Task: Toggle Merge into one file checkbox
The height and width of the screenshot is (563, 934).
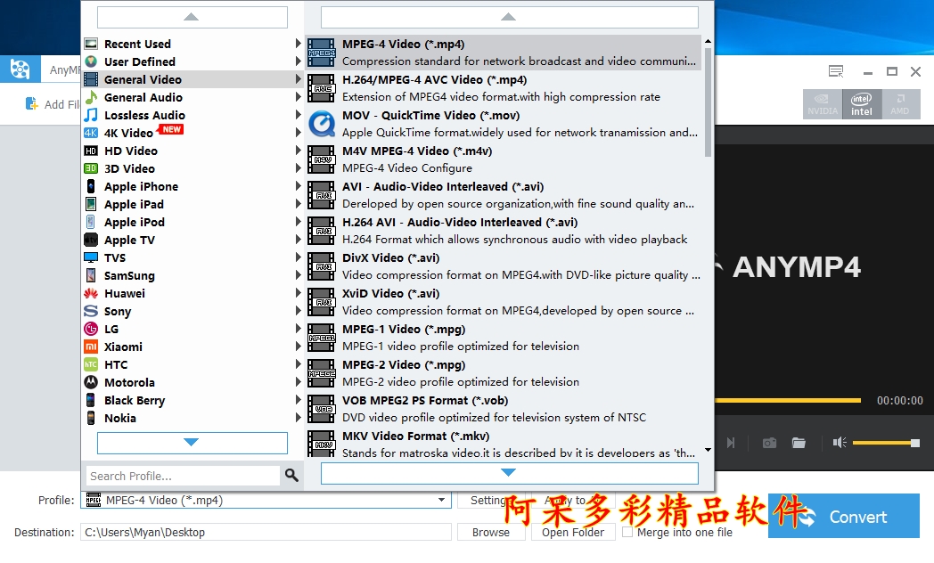Action: pos(627,532)
